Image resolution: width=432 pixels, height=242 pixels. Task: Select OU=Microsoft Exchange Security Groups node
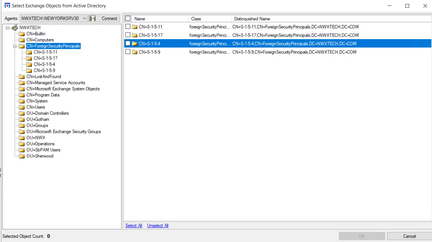64,132
